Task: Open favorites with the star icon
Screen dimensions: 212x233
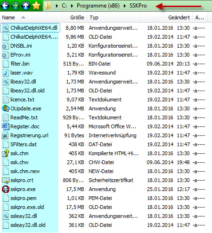Action: [36, 6]
